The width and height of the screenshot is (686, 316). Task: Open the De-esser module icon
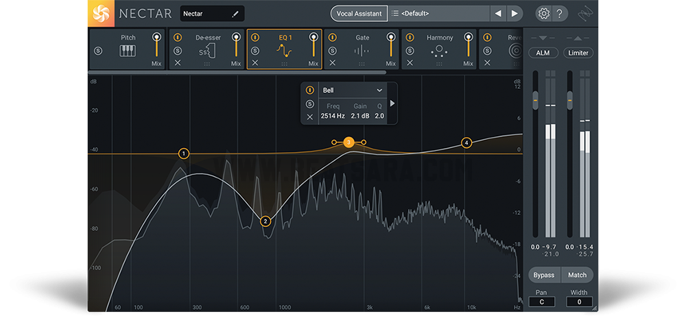207,51
